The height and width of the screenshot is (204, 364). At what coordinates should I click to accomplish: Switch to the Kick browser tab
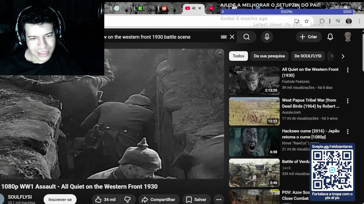tap(140, 8)
